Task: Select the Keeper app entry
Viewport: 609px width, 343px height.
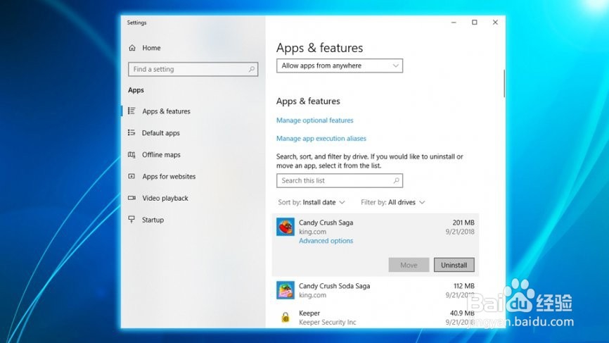Action: [376, 318]
